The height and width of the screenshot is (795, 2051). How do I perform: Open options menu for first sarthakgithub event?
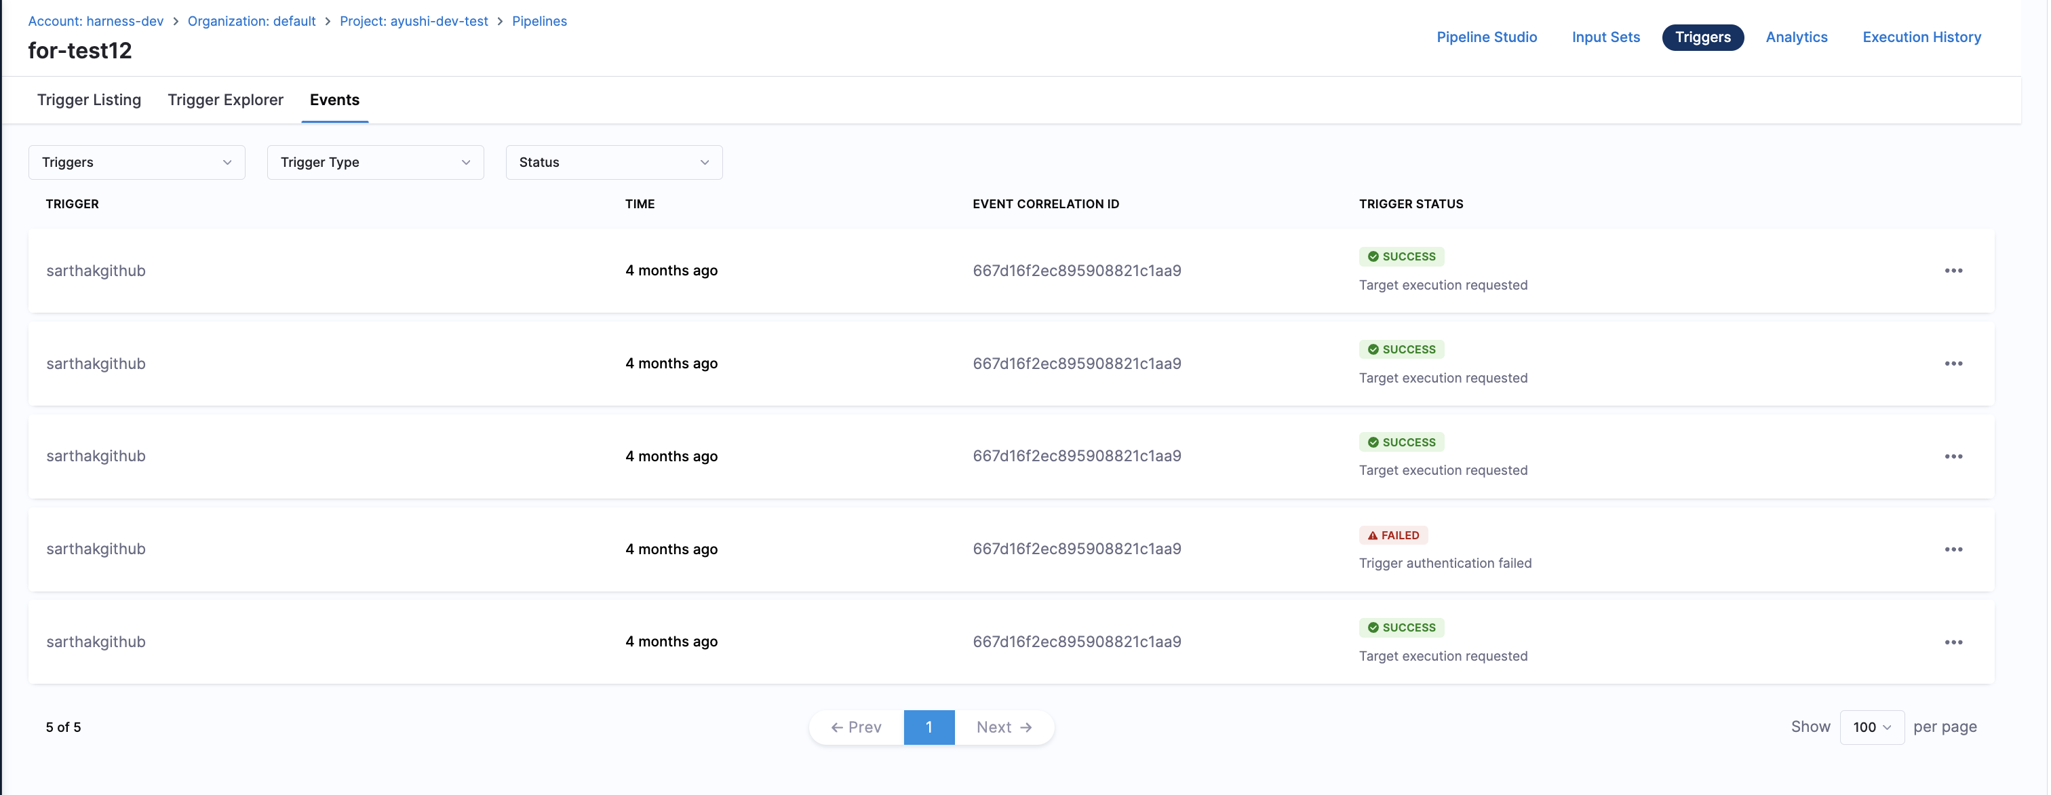[1953, 271]
